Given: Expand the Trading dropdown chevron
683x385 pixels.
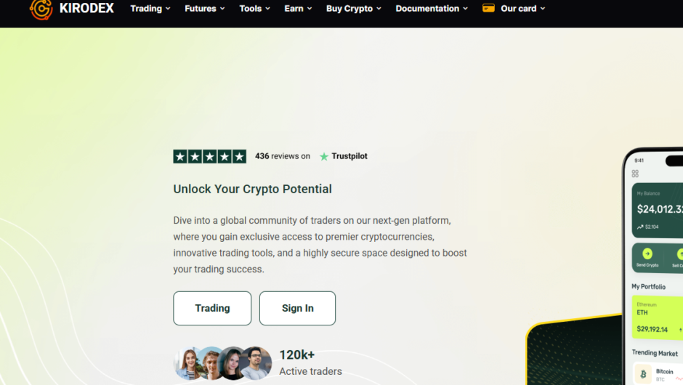Looking at the screenshot, I should click(168, 9).
